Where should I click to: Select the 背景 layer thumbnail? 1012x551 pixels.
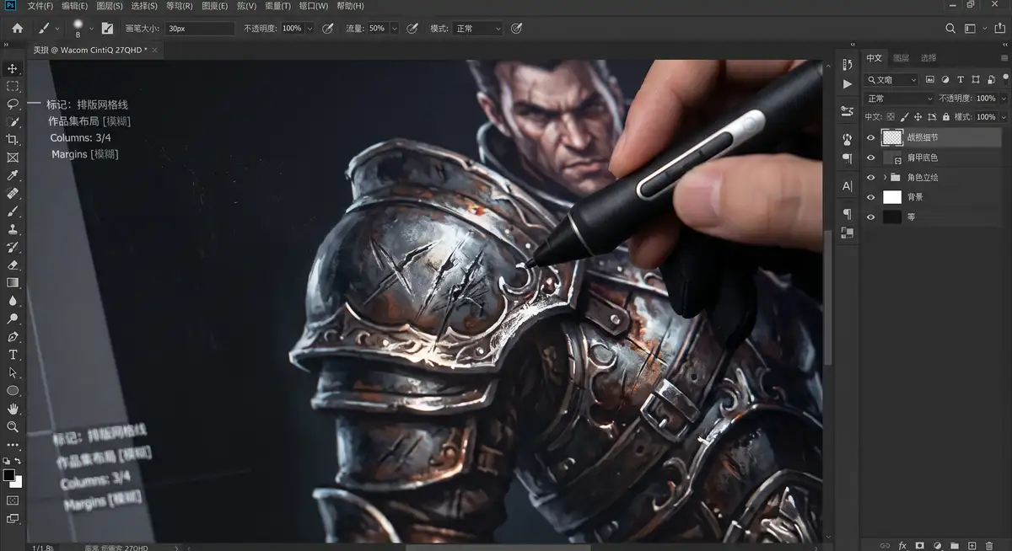[892, 197]
